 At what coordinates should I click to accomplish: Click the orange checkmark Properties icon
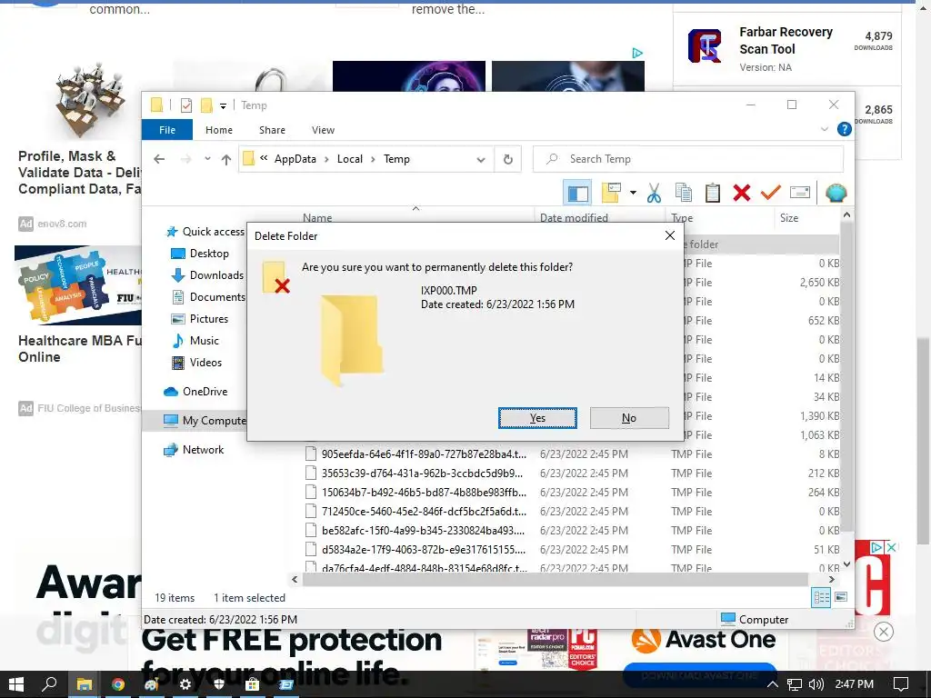click(x=771, y=193)
